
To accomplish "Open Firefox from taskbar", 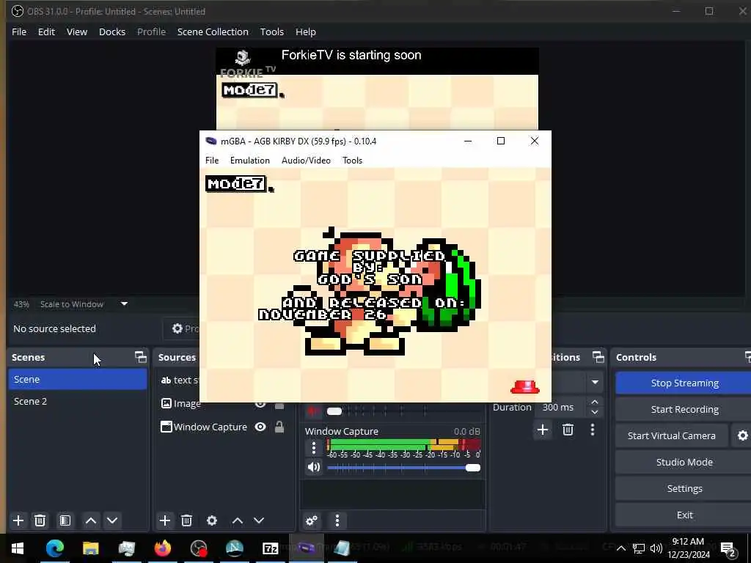I will [162, 548].
